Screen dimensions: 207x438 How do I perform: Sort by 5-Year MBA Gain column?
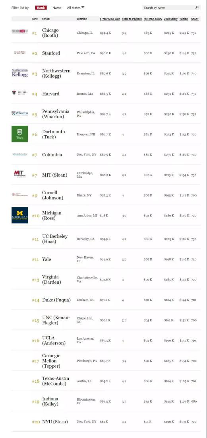point(110,19)
